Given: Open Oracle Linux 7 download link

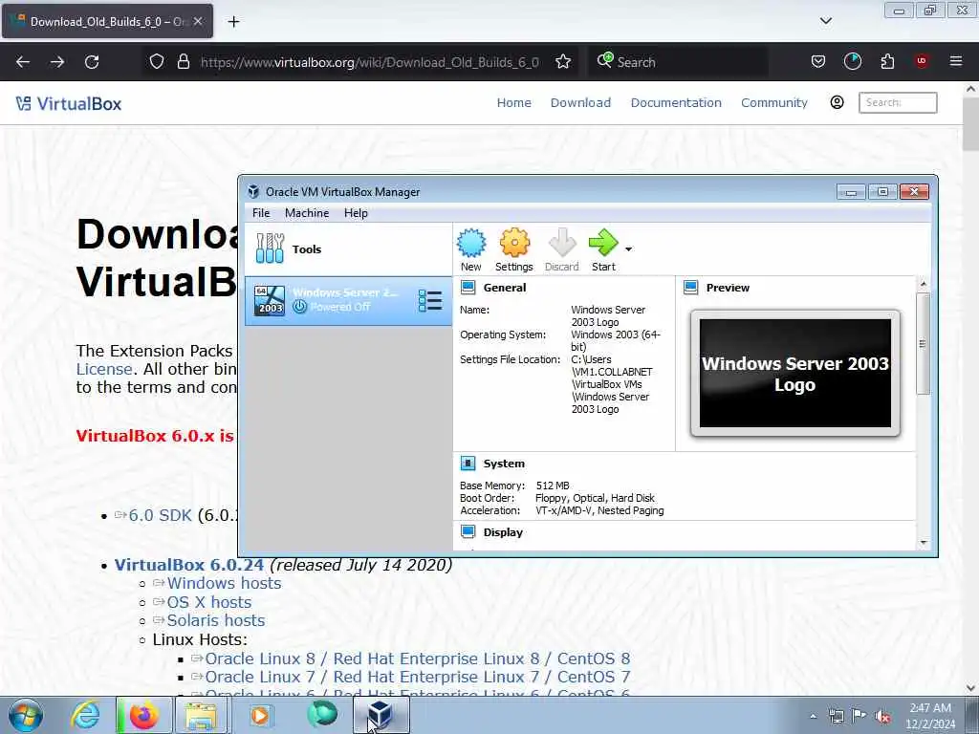Looking at the screenshot, I should click(417, 677).
